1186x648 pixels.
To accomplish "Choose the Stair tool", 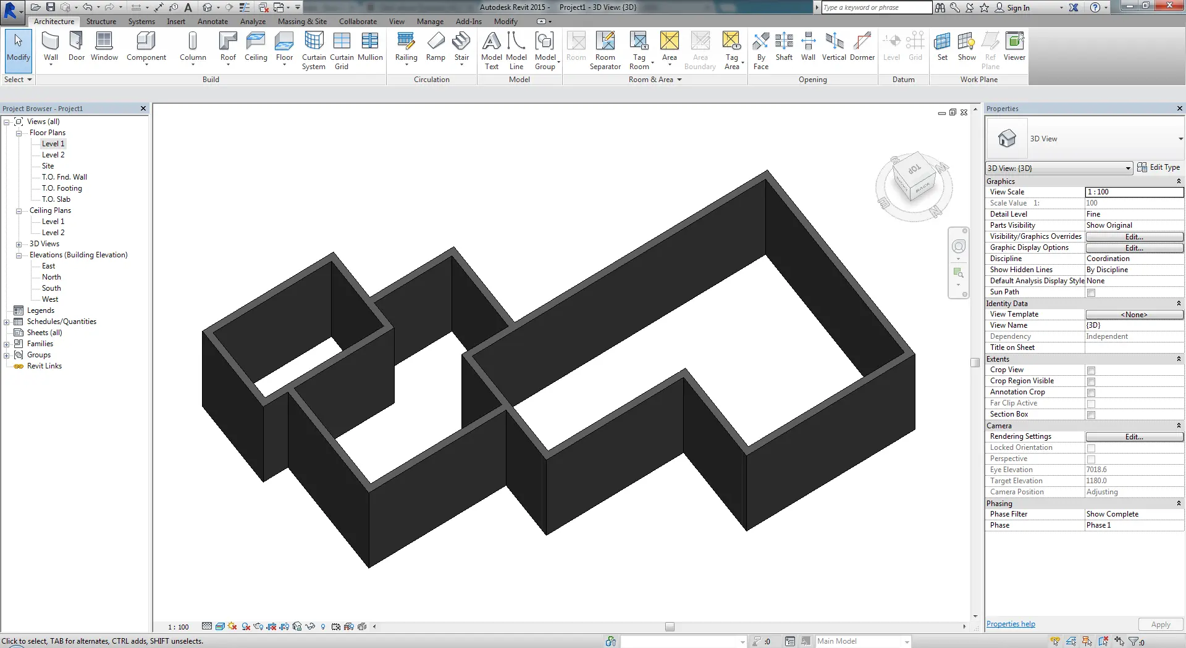I will (x=461, y=47).
